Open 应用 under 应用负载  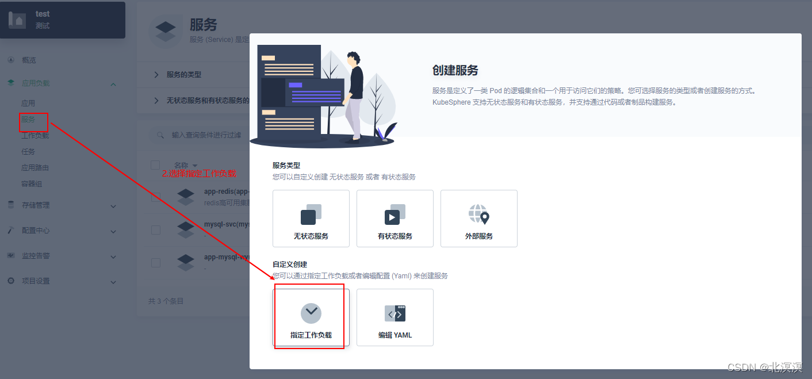[x=28, y=104]
